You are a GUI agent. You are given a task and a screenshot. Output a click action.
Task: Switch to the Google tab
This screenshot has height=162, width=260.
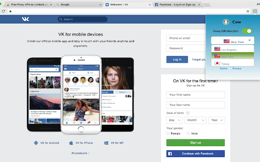(78, 4)
